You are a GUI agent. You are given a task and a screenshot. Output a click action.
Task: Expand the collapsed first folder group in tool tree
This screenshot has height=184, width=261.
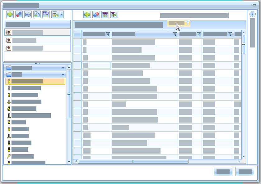click(63, 68)
